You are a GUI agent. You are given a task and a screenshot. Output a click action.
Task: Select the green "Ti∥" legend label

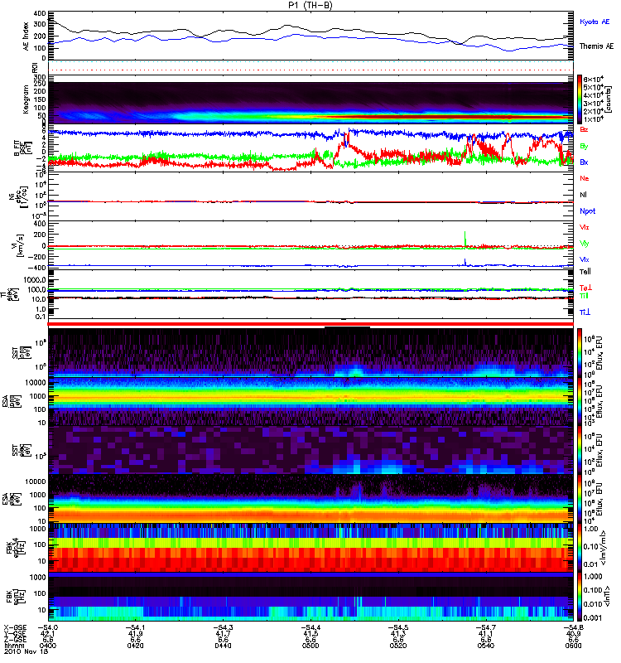point(585,296)
